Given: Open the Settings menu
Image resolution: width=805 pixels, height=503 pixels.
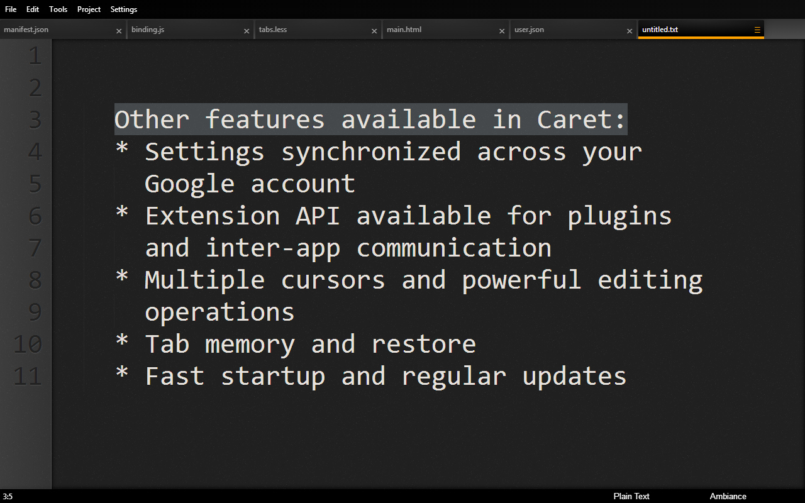Looking at the screenshot, I should (123, 9).
